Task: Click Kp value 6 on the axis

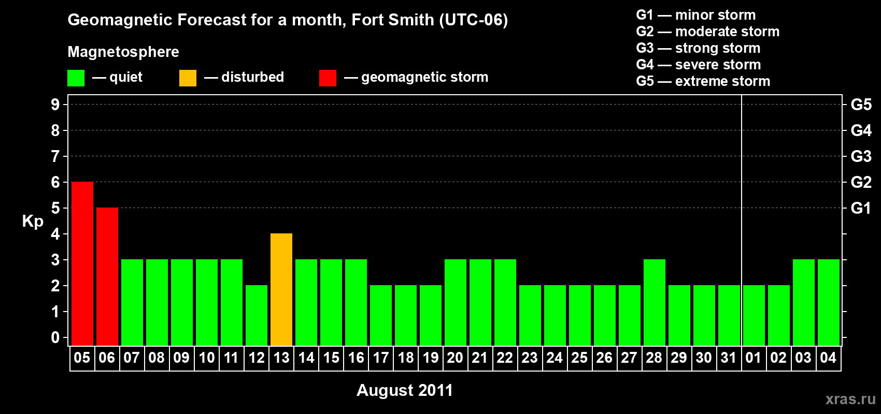Action: tap(55, 182)
